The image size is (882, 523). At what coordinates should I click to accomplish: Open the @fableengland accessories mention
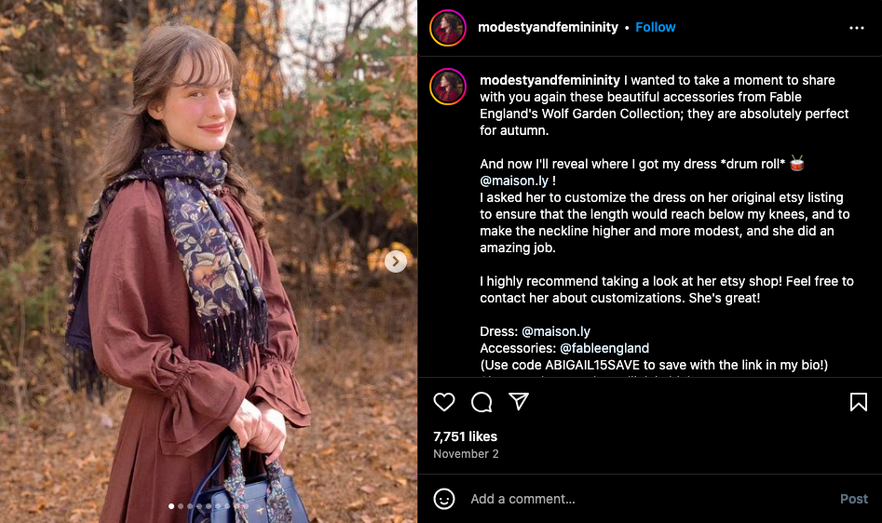(x=604, y=348)
